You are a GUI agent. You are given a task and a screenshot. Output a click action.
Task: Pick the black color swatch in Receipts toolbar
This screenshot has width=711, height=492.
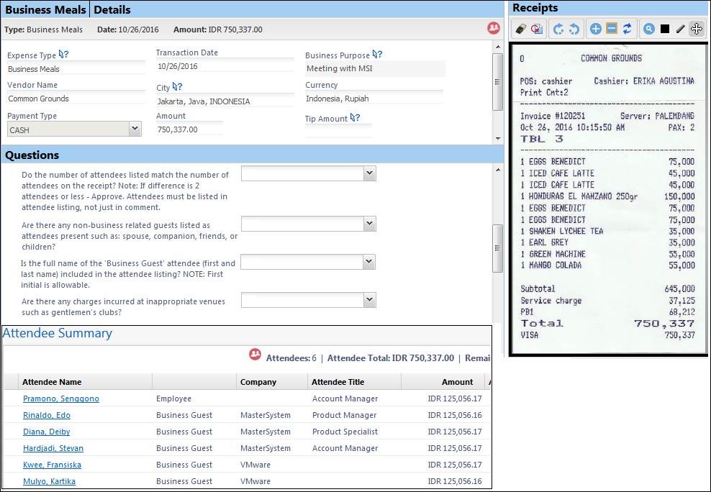click(665, 29)
